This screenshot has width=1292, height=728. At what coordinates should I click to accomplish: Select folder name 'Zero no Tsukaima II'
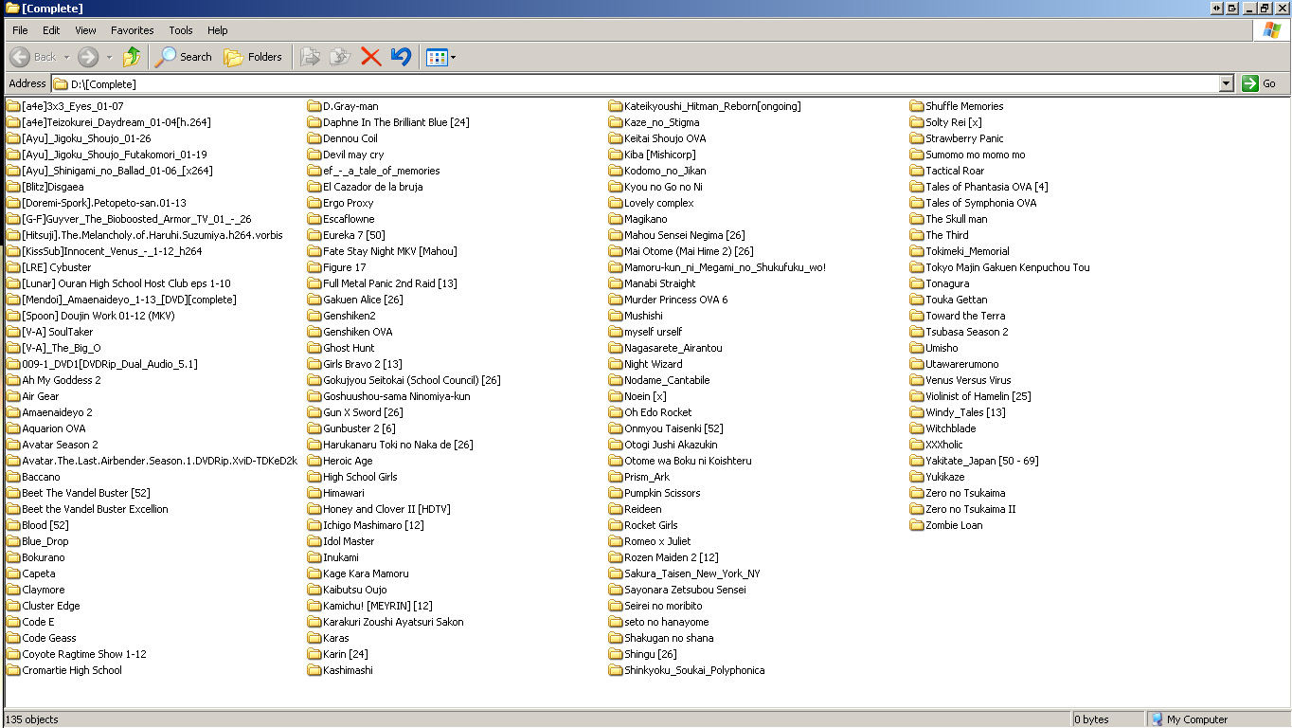click(971, 509)
